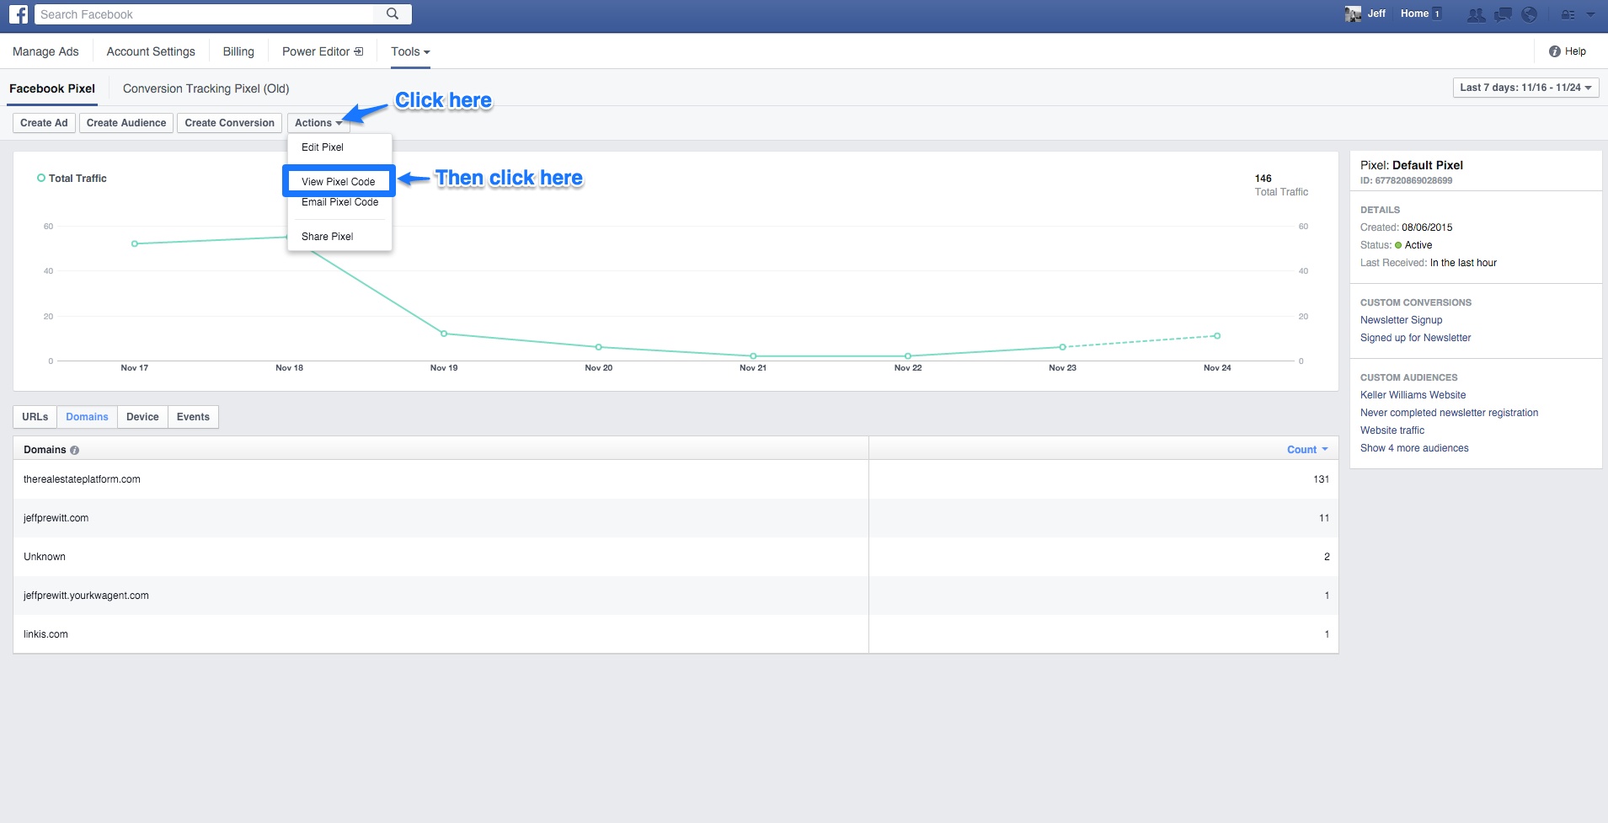Click the Create Ad button

[x=44, y=123]
